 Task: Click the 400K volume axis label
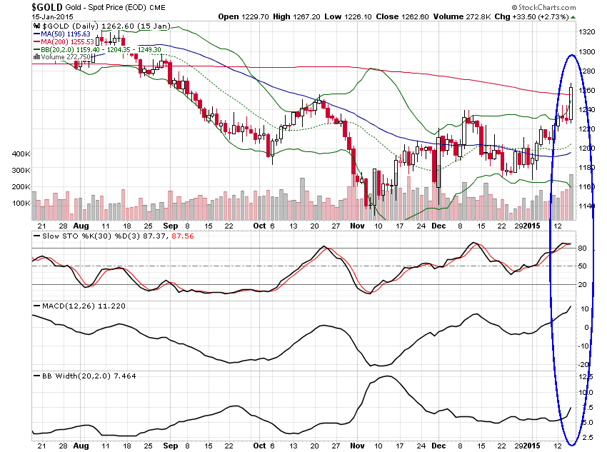coord(21,154)
